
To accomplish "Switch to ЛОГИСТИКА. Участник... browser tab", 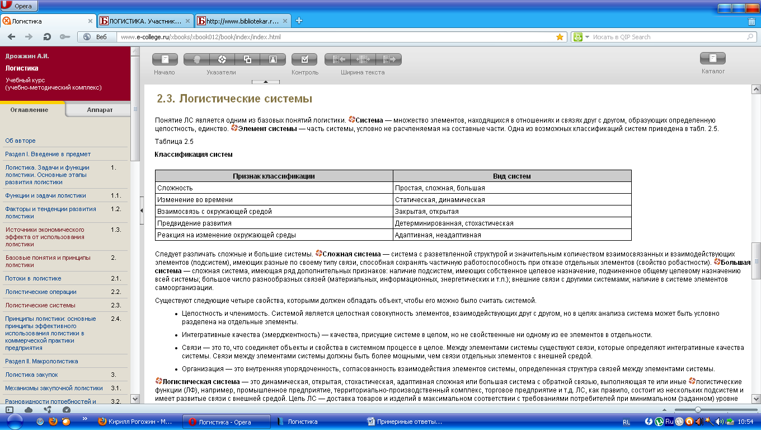I will click(145, 21).
